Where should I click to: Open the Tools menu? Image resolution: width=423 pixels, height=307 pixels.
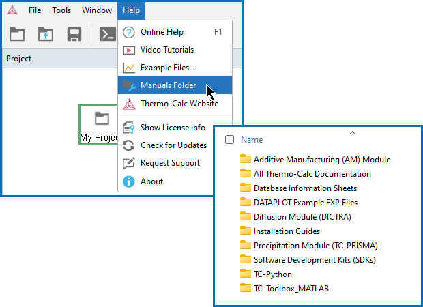coord(61,10)
